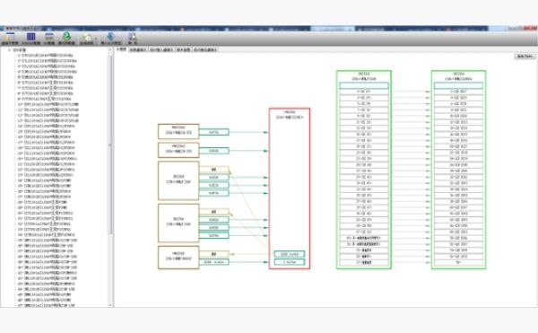Click the teal signal box of the topmost device

tap(213, 132)
